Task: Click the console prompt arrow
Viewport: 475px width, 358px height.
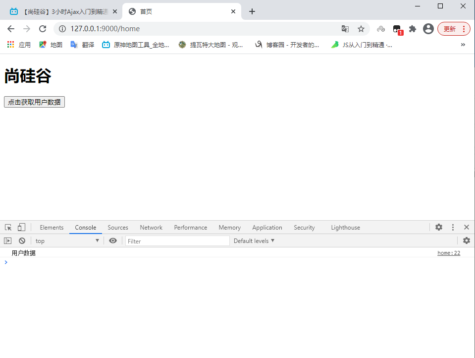Action: click(x=6, y=262)
